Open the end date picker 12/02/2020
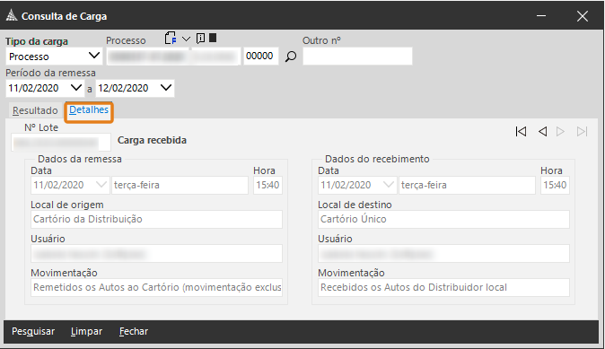The width and height of the screenshot is (605, 349). pos(166,88)
